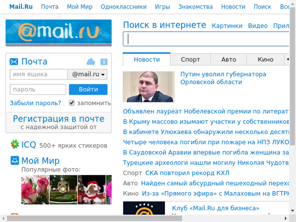Viewport: 296px width, 222px height.
Task: Click the пароль password field
Action: (x=38, y=90)
